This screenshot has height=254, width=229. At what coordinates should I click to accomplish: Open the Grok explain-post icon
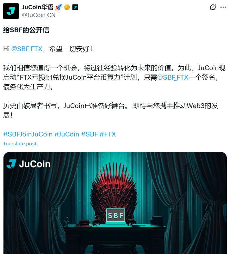[213, 7]
